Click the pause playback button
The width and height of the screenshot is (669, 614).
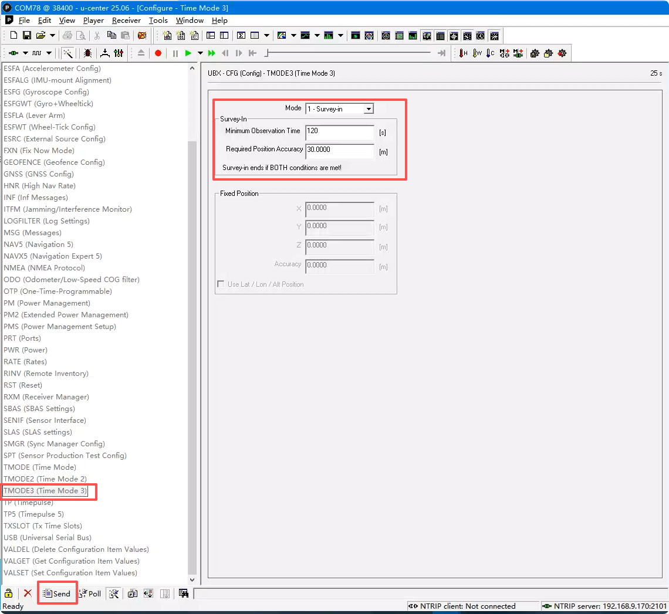[175, 53]
